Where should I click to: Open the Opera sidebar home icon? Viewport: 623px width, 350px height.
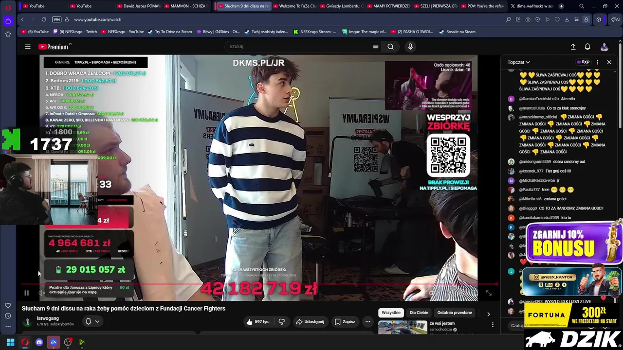pyautogui.click(x=8, y=21)
